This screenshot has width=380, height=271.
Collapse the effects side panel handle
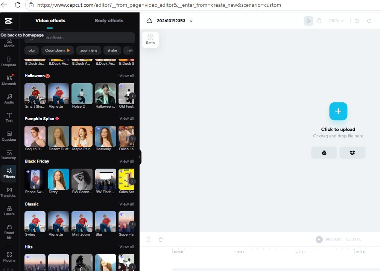pyautogui.click(x=140, y=157)
